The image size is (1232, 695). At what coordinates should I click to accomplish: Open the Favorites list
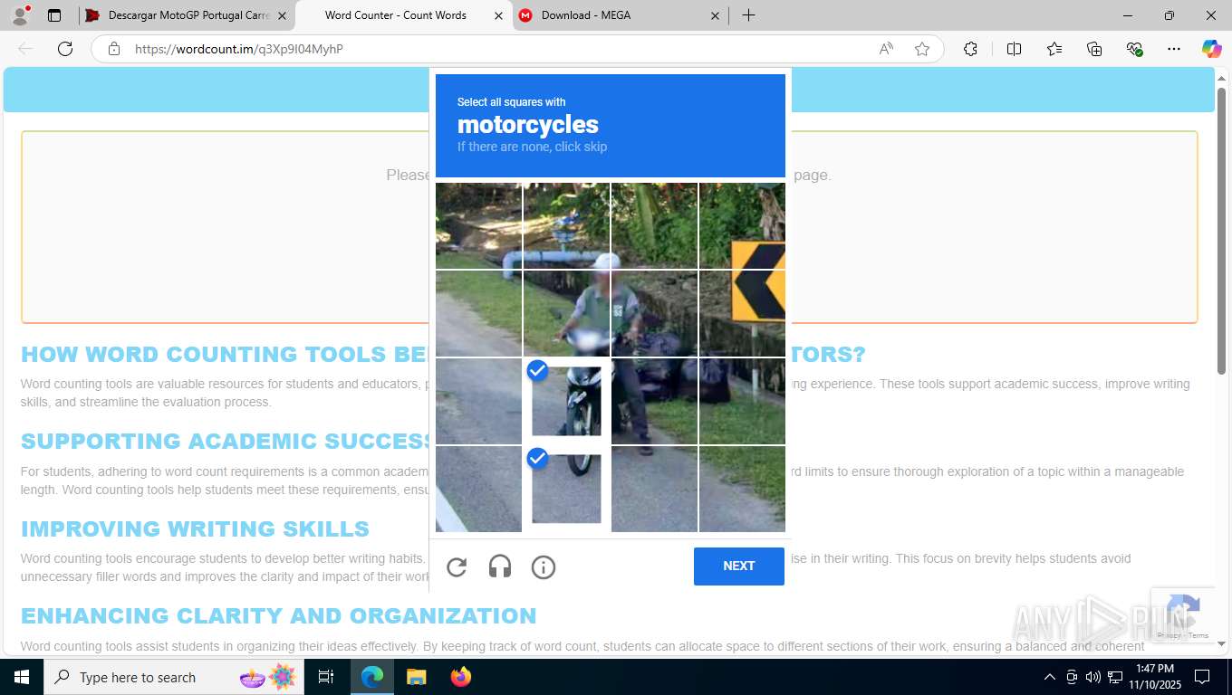[1054, 49]
